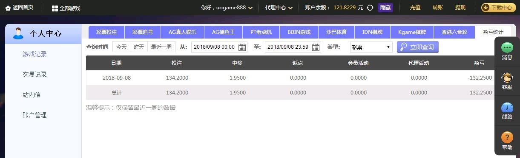Open 交易记录 in sidebar
The width and height of the screenshot is (520, 158).
(x=34, y=75)
